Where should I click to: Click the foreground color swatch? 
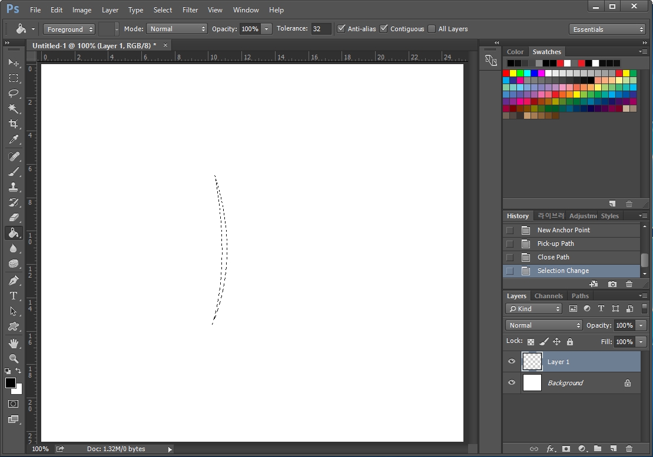pos(11,382)
